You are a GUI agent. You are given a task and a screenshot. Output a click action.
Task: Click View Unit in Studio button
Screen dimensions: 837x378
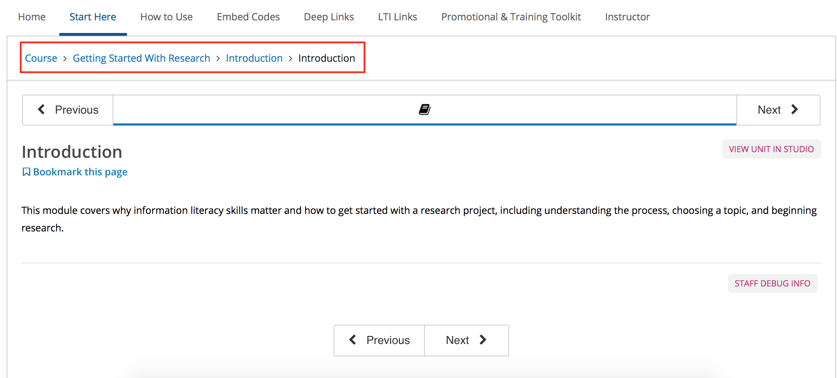[771, 149]
